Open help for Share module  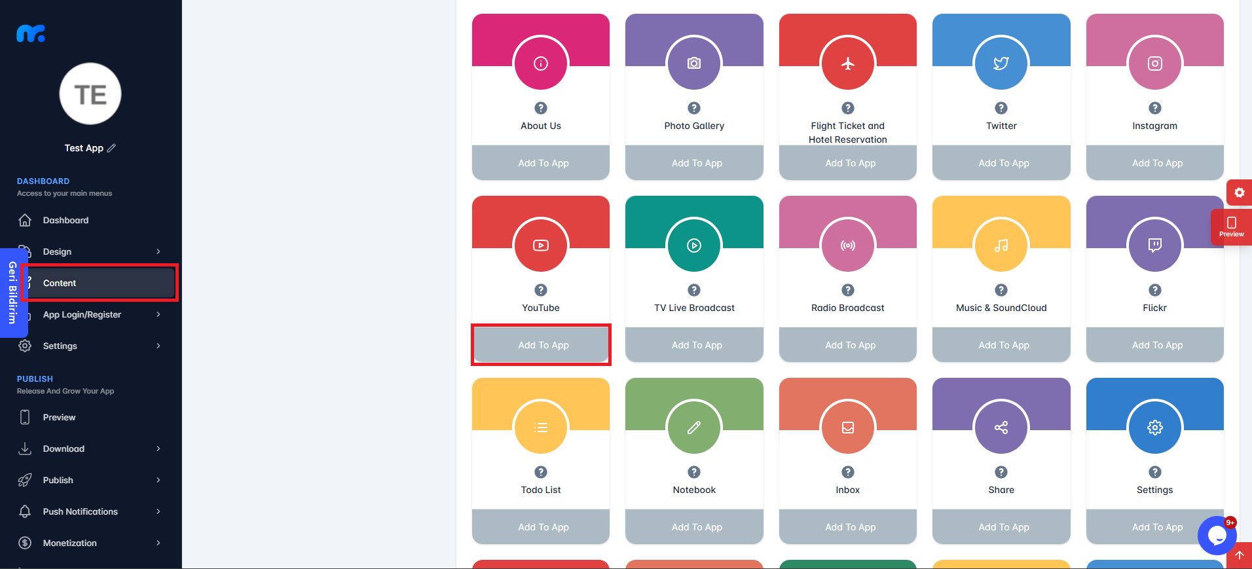click(x=1001, y=472)
